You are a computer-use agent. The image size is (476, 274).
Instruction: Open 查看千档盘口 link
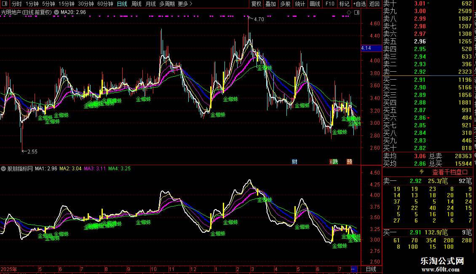(450, 172)
